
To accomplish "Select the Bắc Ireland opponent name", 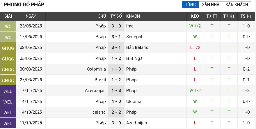I will coord(137,47).
